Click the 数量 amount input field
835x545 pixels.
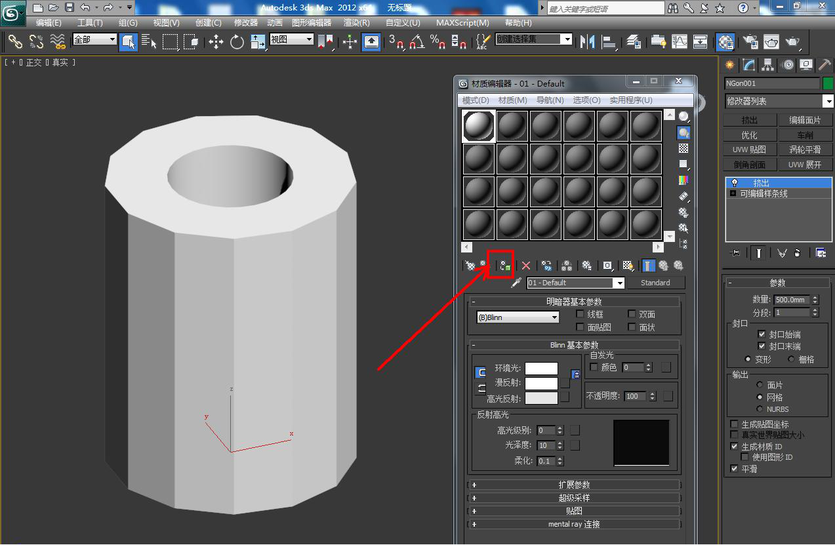(790, 300)
